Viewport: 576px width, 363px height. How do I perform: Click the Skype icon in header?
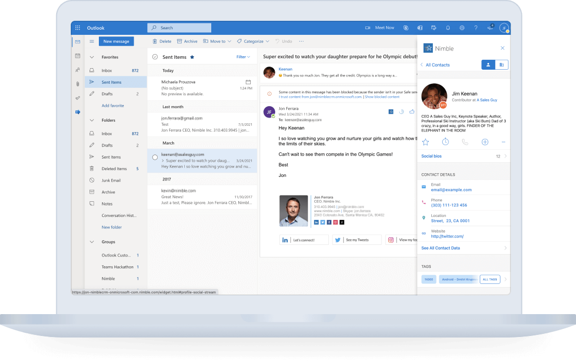[x=406, y=28]
